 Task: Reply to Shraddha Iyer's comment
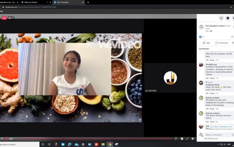coord(212,78)
